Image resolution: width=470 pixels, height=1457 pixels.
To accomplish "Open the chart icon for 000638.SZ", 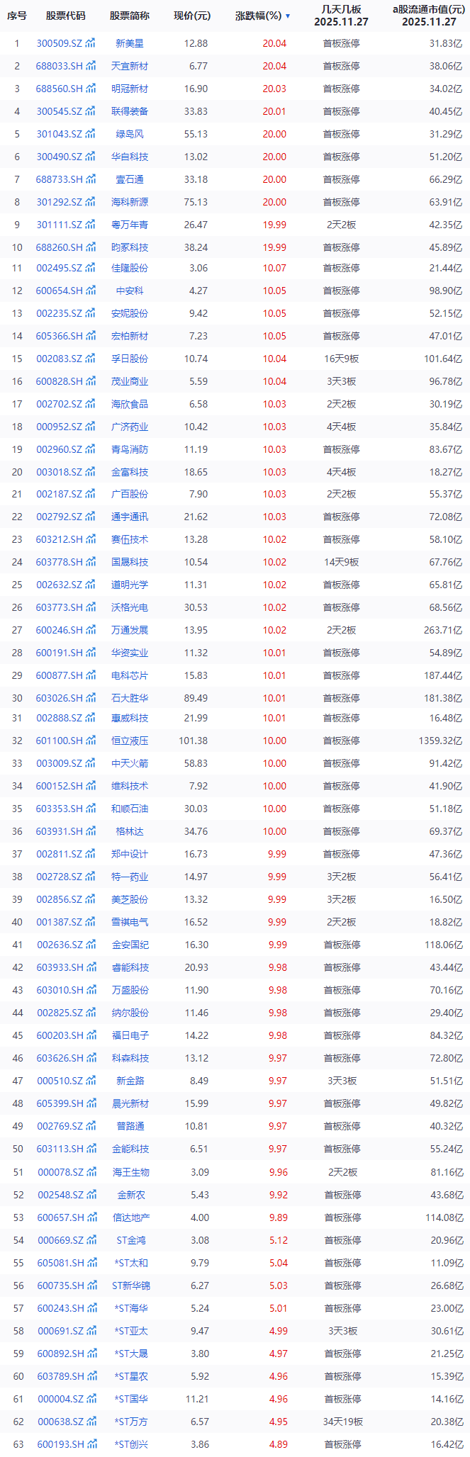I will [x=91, y=1422].
